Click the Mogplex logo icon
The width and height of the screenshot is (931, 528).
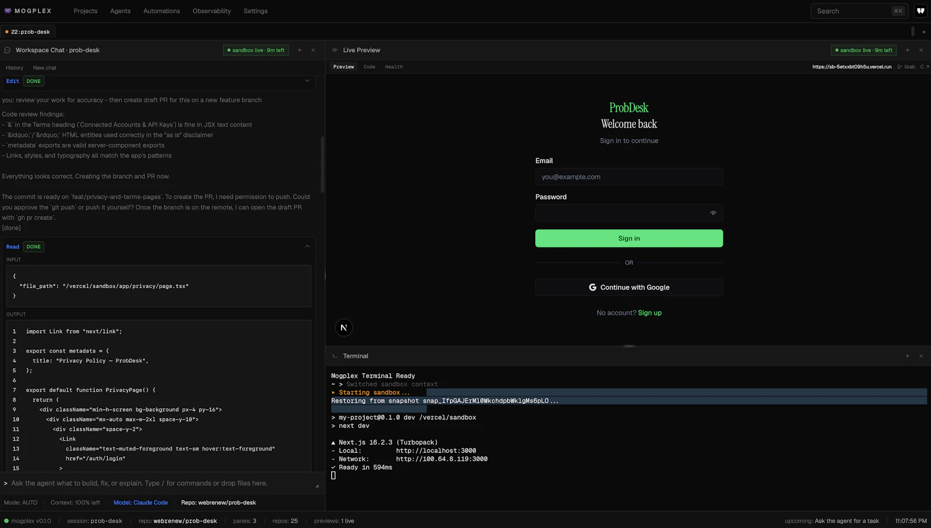[x=8, y=10]
